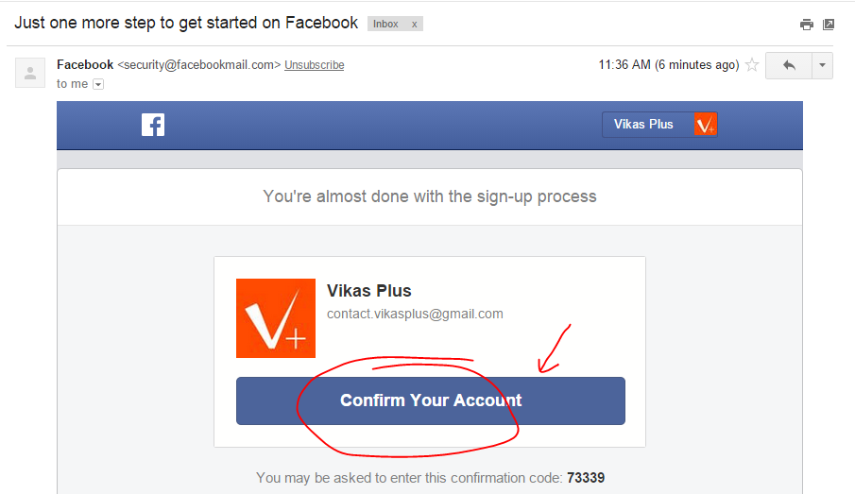Open Vikas Plus profile button in header
The width and height of the screenshot is (855, 494).
click(659, 125)
